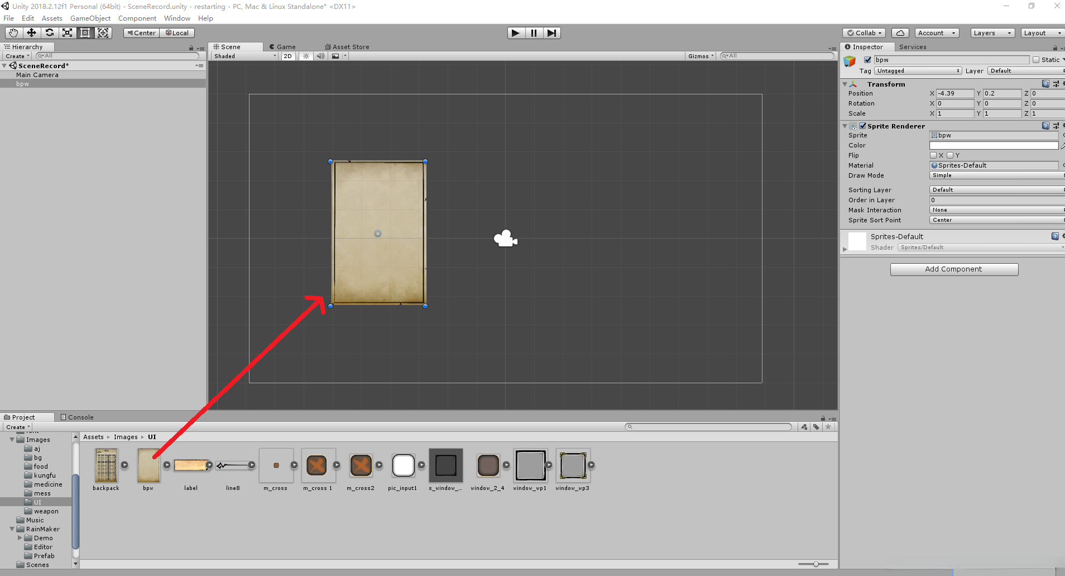Image resolution: width=1065 pixels, height=576 pixels.
Task: Select the Move tool
Action: click(x=31, y=33)
